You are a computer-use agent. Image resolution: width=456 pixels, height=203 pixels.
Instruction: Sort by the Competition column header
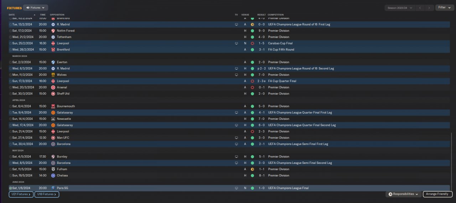point(276,15)
